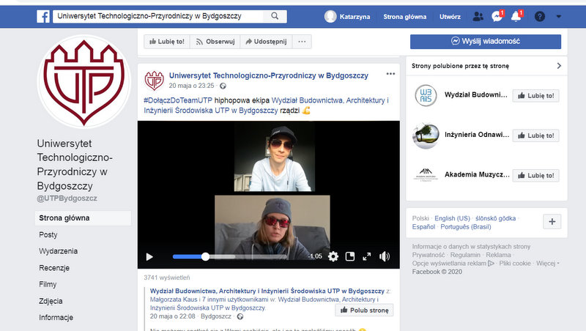Open Wydział Budowni... page name
Image resolution: width=586 pixels, height=331 pixels.
tap(476, 95)
